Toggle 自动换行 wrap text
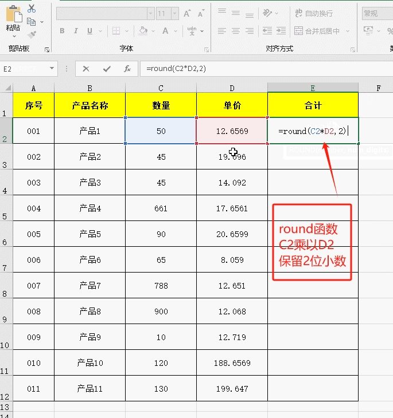This screenshot has height=418, width=393. point(314,13)
